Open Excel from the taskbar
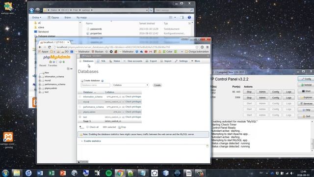Viewport: 314px width, 177px height. pos(51,173)
